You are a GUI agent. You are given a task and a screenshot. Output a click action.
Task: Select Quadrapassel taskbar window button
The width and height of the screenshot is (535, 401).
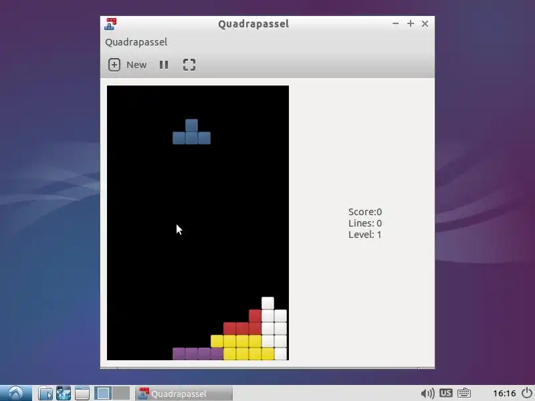pyautogui.click(x=184, y=394)
